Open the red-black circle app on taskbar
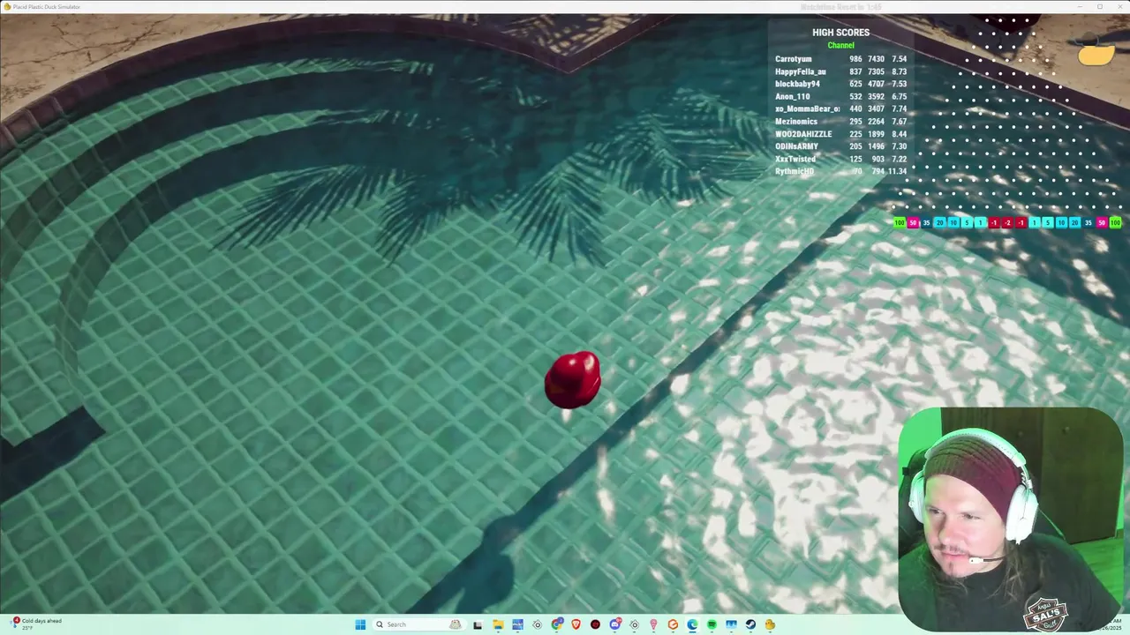The height and width of the screenshot is (635, 1130). [x=595, y=624]
